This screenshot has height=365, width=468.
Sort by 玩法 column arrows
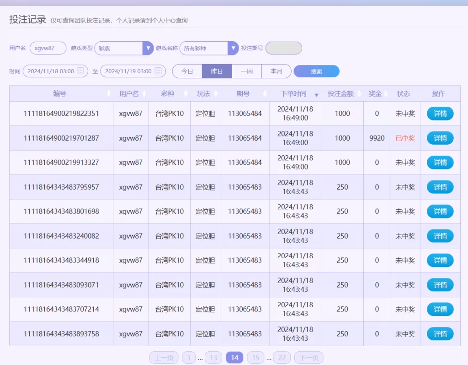tap(216, 93)
